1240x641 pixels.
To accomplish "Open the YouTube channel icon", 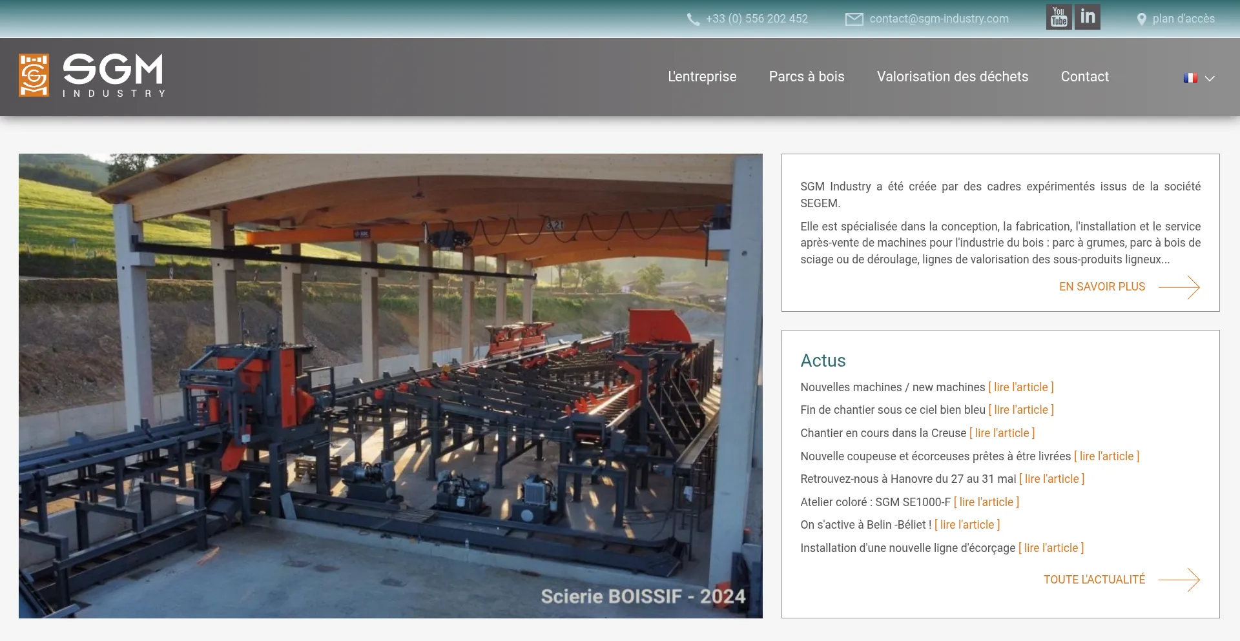I will [x=1059, y=17].
